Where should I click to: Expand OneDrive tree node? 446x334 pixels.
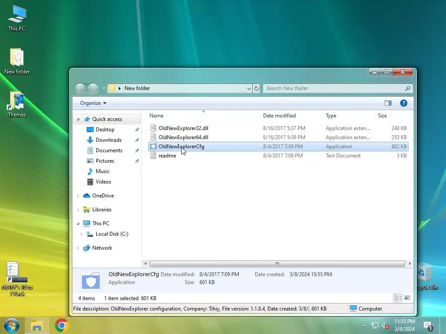[x=78, y=196]
